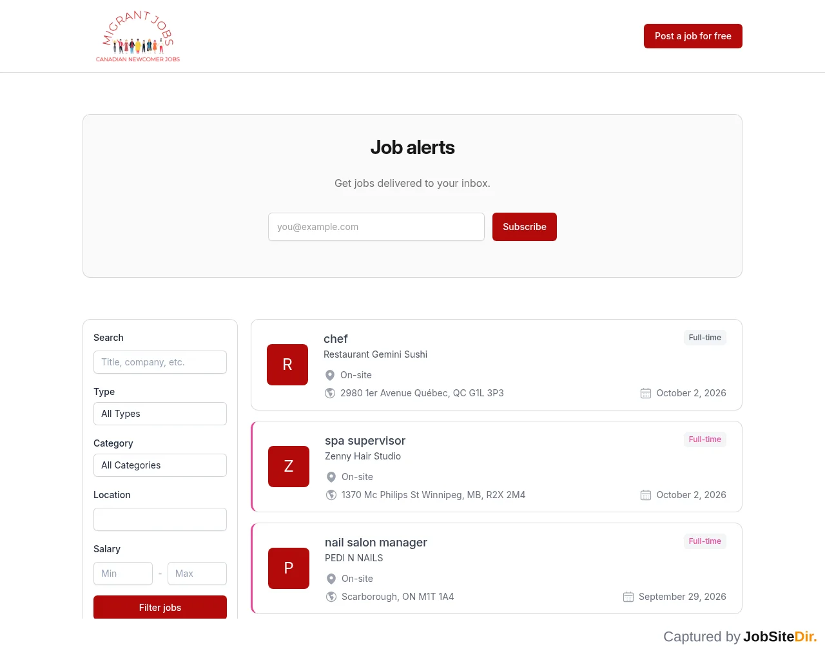Click the calendar icon in chef listing
The width and height of the screenshot is (825, 656).
(x=646, y=393)
